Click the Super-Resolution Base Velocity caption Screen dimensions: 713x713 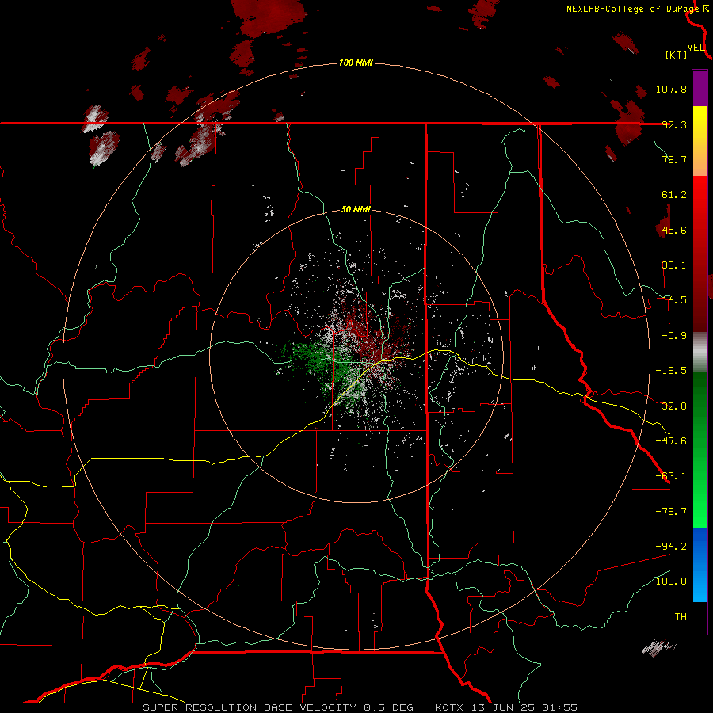click(360, 707)
